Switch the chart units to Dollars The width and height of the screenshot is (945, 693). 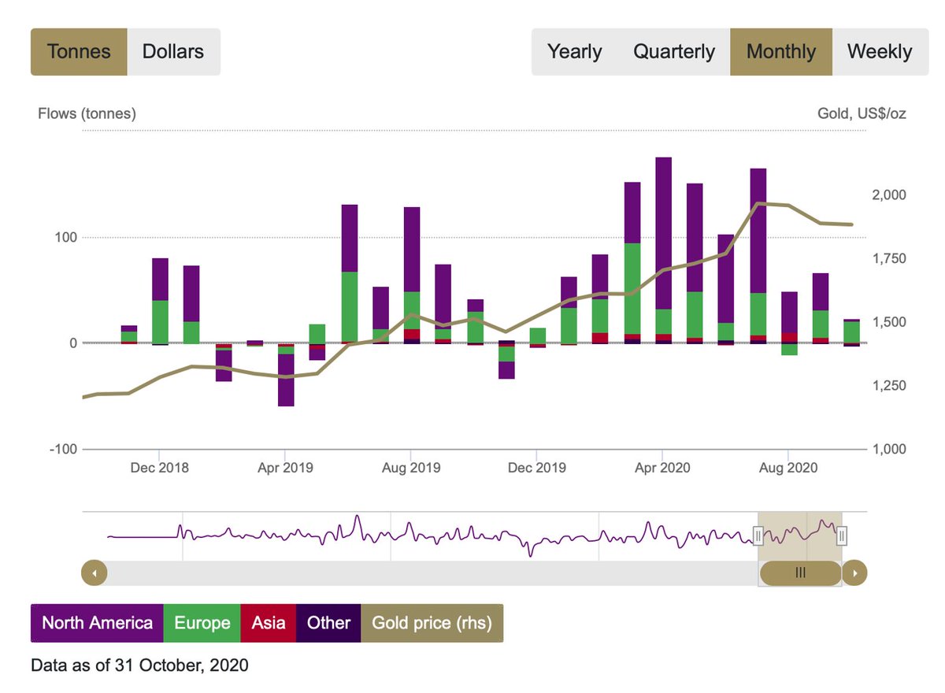173,52
